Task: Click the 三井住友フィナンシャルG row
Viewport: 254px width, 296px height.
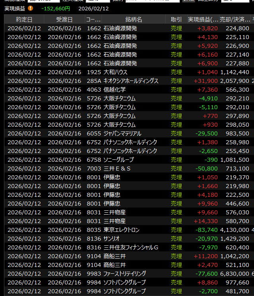Action: click(x=131, y=247)
